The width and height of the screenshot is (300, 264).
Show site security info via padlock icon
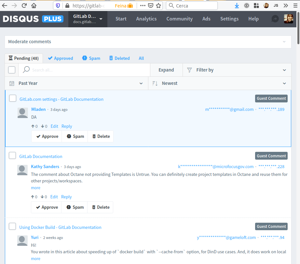click(x=67, y=6)
